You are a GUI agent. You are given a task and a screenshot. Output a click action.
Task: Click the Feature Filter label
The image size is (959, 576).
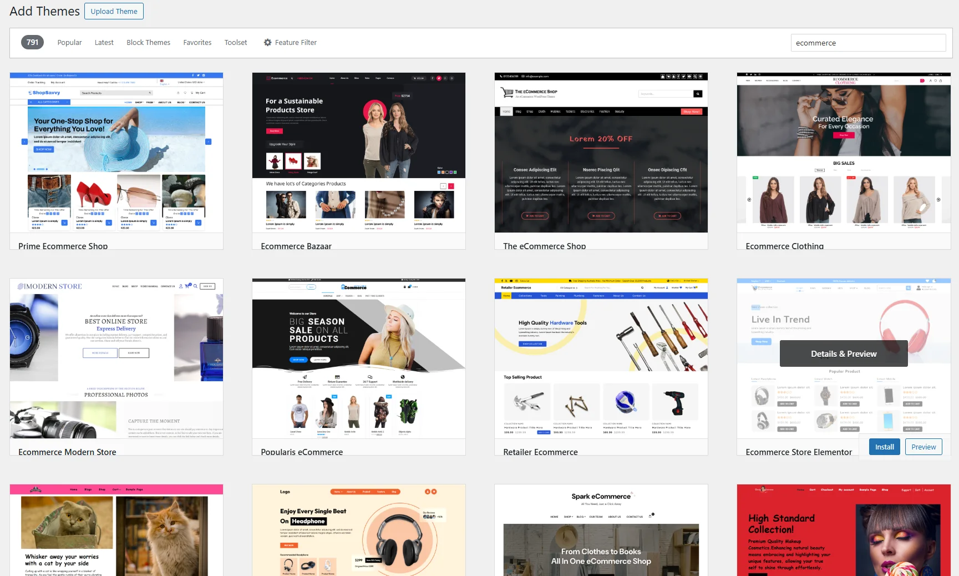pos(296,42)
